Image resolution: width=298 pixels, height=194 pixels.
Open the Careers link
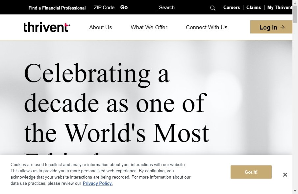[232, 8]
